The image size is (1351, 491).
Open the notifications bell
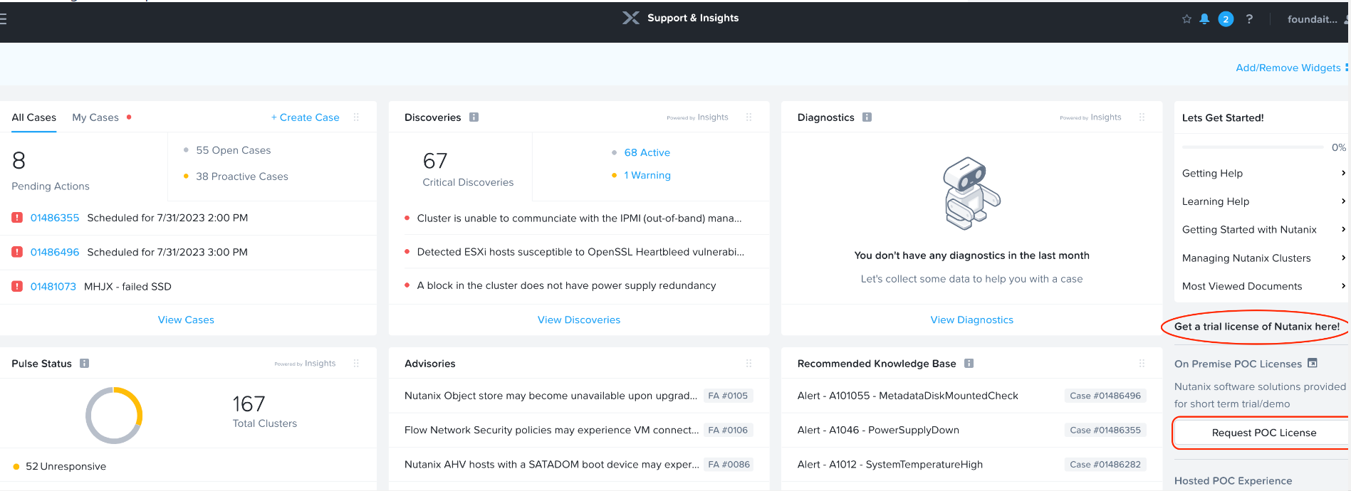(1204, 19)
